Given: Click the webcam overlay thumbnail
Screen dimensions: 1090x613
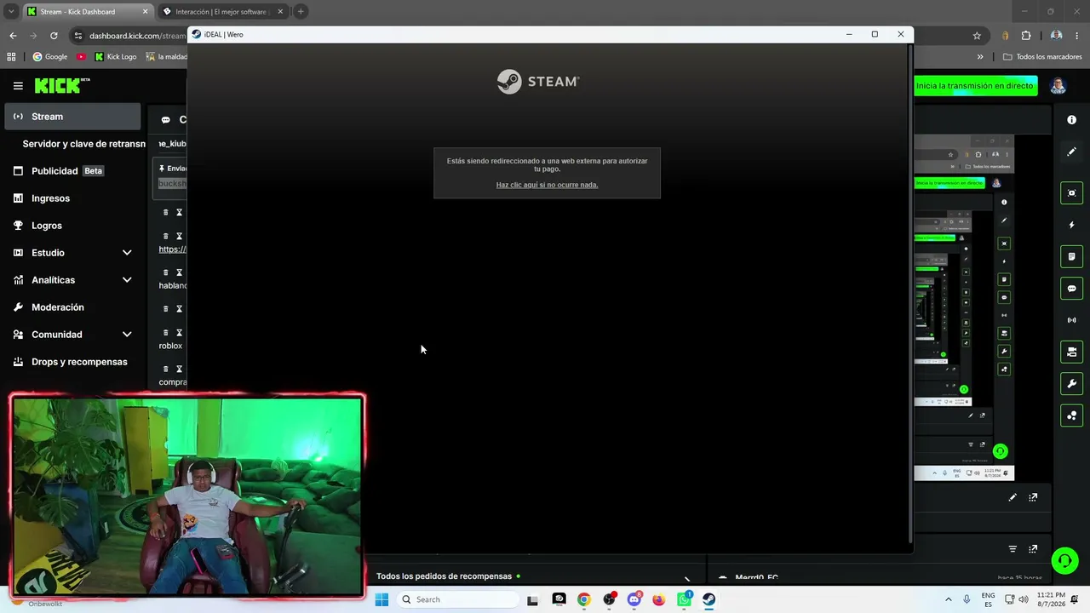Looking at the screenshot, I should click(187, 495).
